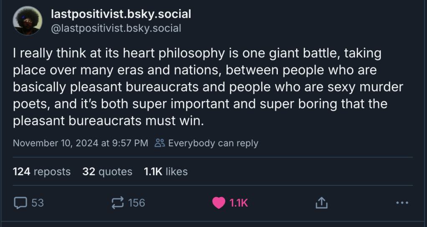This screenshot has height=227, width=427.
Task: Click the Everybody can reply label
Action: pyautogui.click(x=213, y=143)
